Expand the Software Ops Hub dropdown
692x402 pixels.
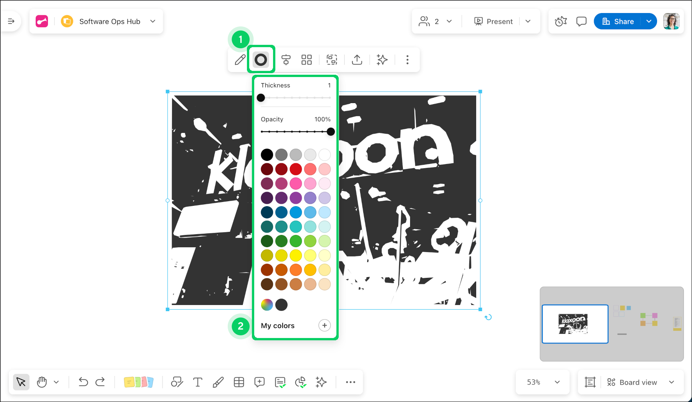(x=153, y=21)
